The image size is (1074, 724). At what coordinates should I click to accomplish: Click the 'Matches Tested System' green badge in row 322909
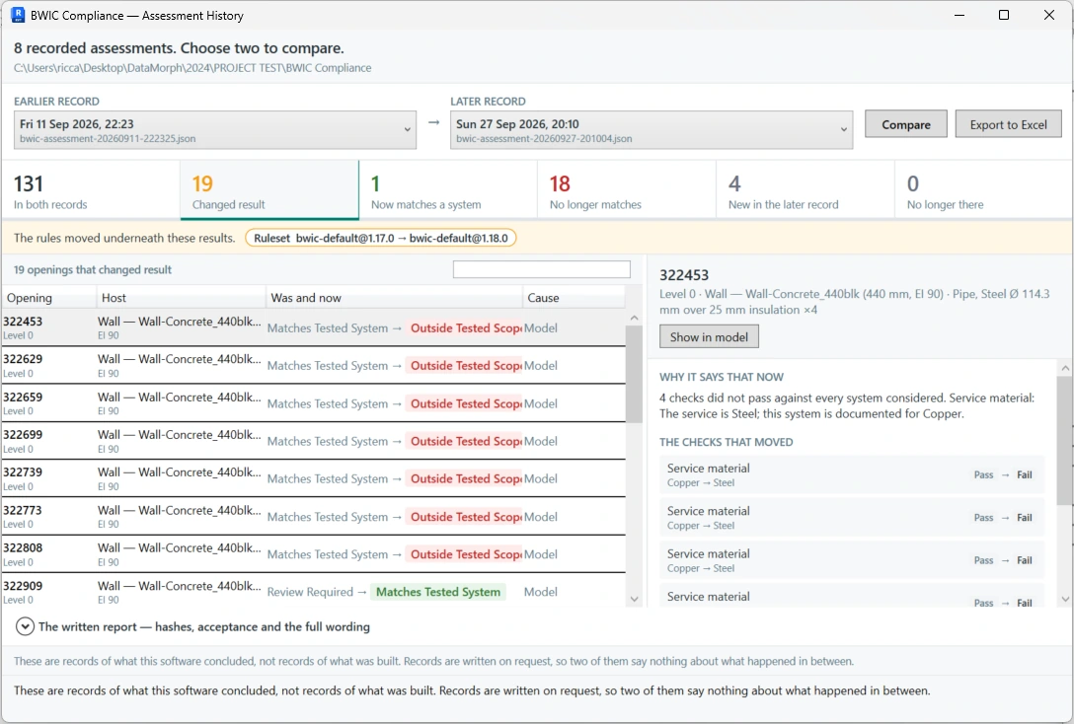point(438,592)
